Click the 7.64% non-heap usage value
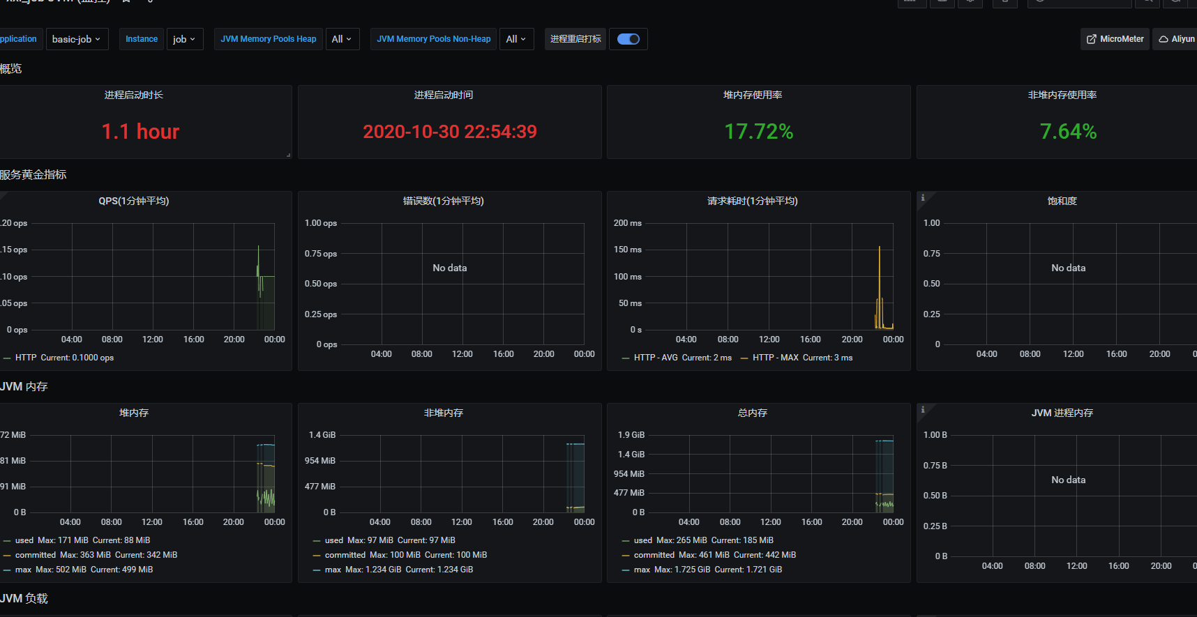Image resolution: width=1197 pixels, height=617 pixels. coord(1068,132)
